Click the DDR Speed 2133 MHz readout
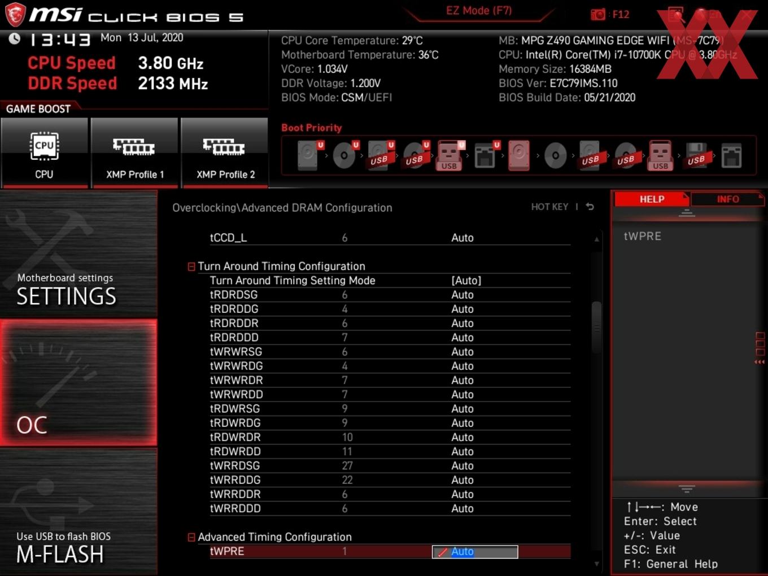This screenshot has height=576, width=768. pos(118,84)
